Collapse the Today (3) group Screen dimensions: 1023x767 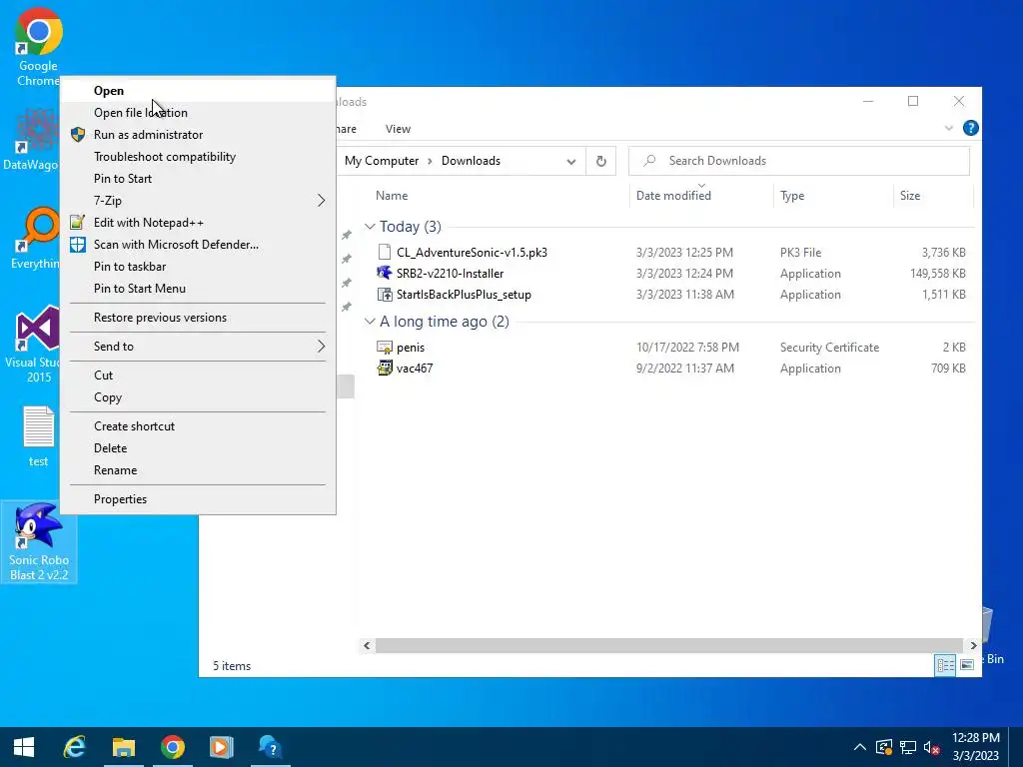tap(370, 227)
